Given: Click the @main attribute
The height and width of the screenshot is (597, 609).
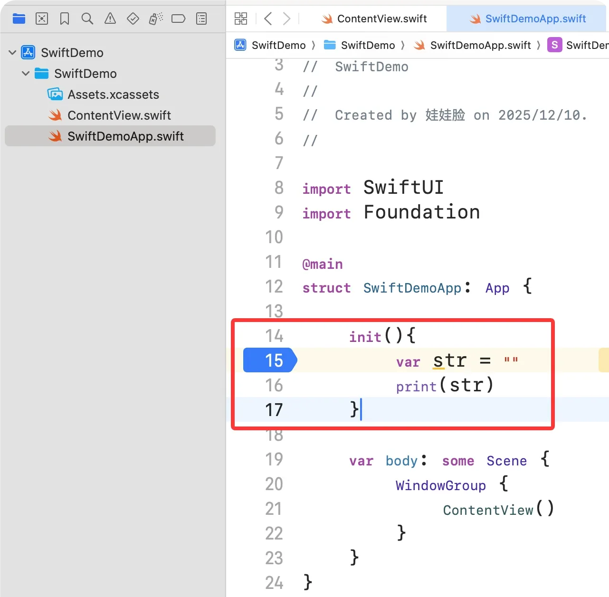Looking at the screenshot, I should pyautogui.click(x=323, y=264).
